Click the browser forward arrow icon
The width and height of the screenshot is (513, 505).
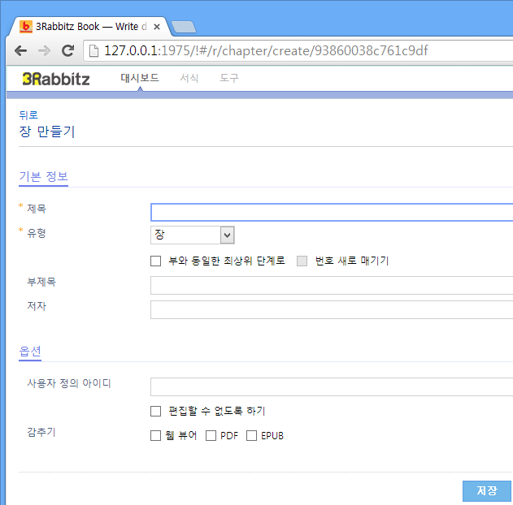click(x=44, y=50)
